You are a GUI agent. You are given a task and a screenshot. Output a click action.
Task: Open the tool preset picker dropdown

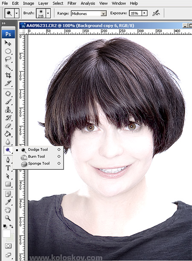17,13
